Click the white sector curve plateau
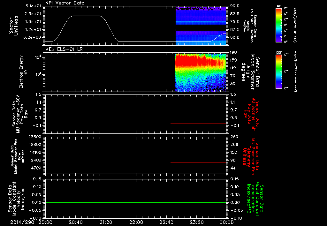This screenshot has width=327, height=226. (86, 16)
